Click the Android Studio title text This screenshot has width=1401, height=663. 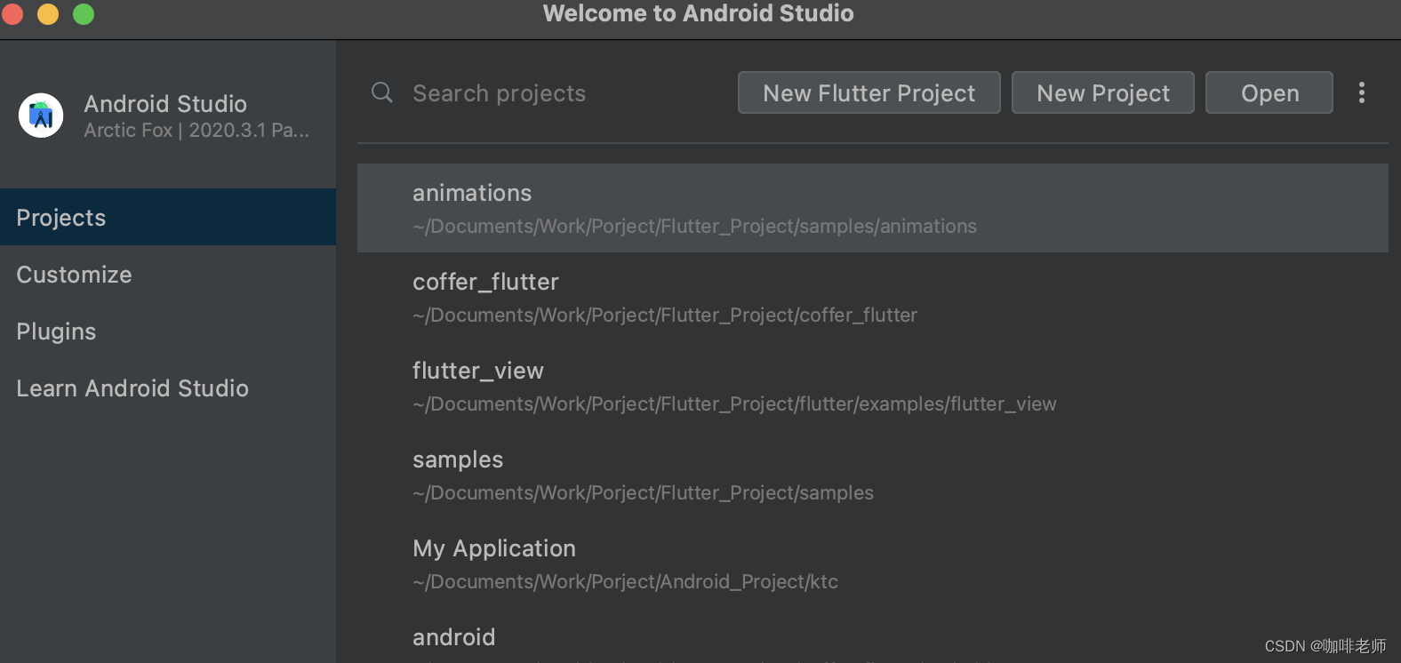(x=165, y=104)
